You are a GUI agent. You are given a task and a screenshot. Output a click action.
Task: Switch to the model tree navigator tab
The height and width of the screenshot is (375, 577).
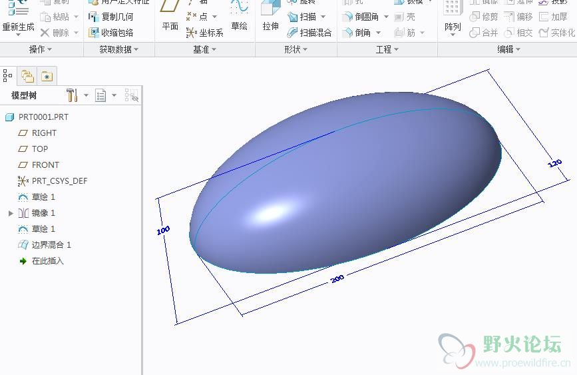(8, 76)
